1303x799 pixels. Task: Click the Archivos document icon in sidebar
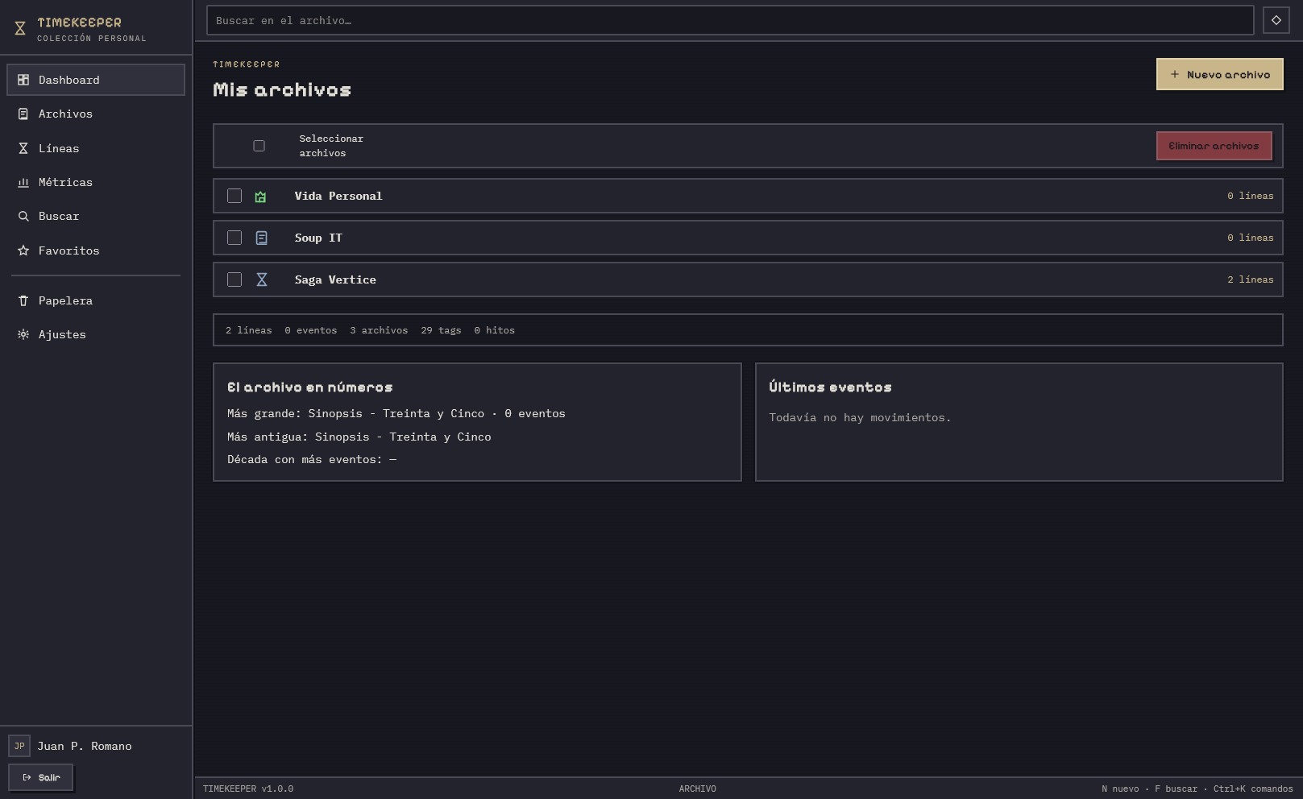click(x=23, y=114)
